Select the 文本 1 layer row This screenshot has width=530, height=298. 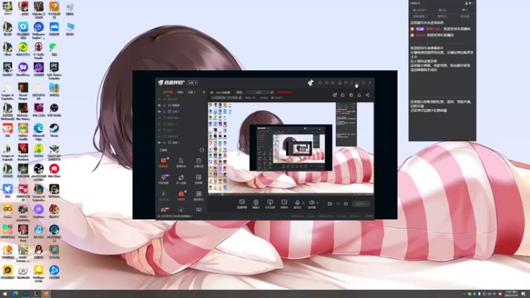pyautogui.click(x=182, y=111)
